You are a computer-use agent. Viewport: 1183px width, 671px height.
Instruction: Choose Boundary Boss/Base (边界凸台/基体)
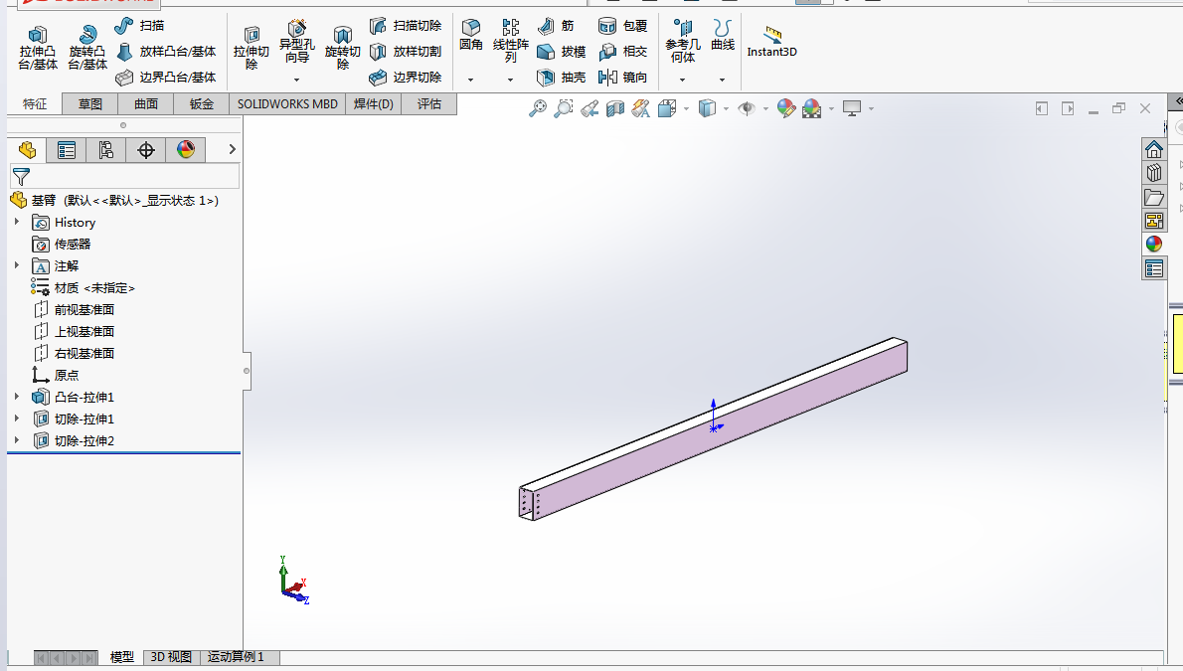[x=166, y=77]
